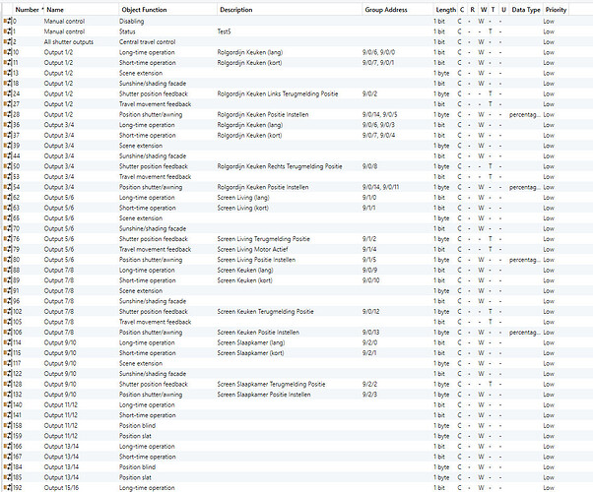Screen dimensions: 593x492
Task: Click the icon for object number 2
Action: [x=7, y=42]
